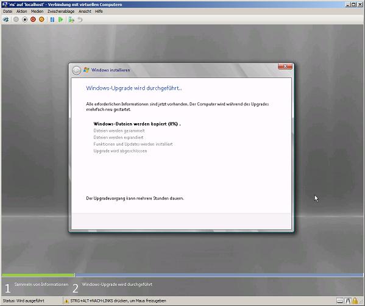
Task: Maximize the virtual machine connection window
Action: 353,4
